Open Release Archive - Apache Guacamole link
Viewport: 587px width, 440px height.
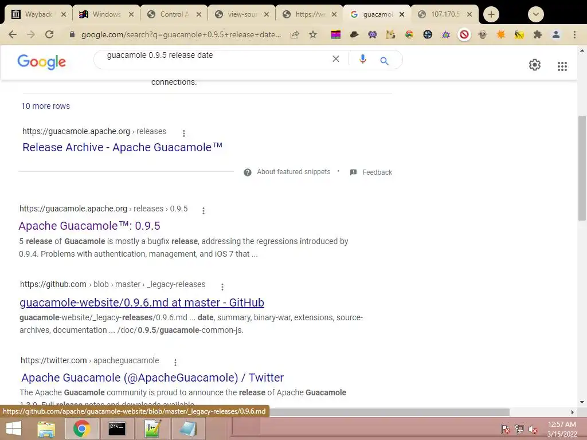click(123, 147)
